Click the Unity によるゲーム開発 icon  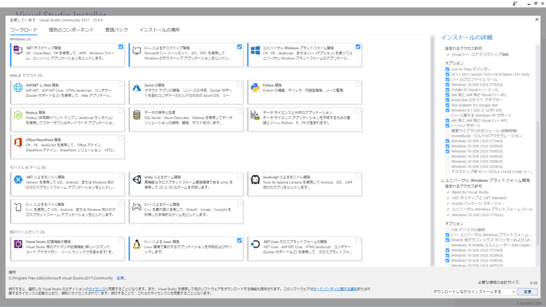[x=136, y=179]
